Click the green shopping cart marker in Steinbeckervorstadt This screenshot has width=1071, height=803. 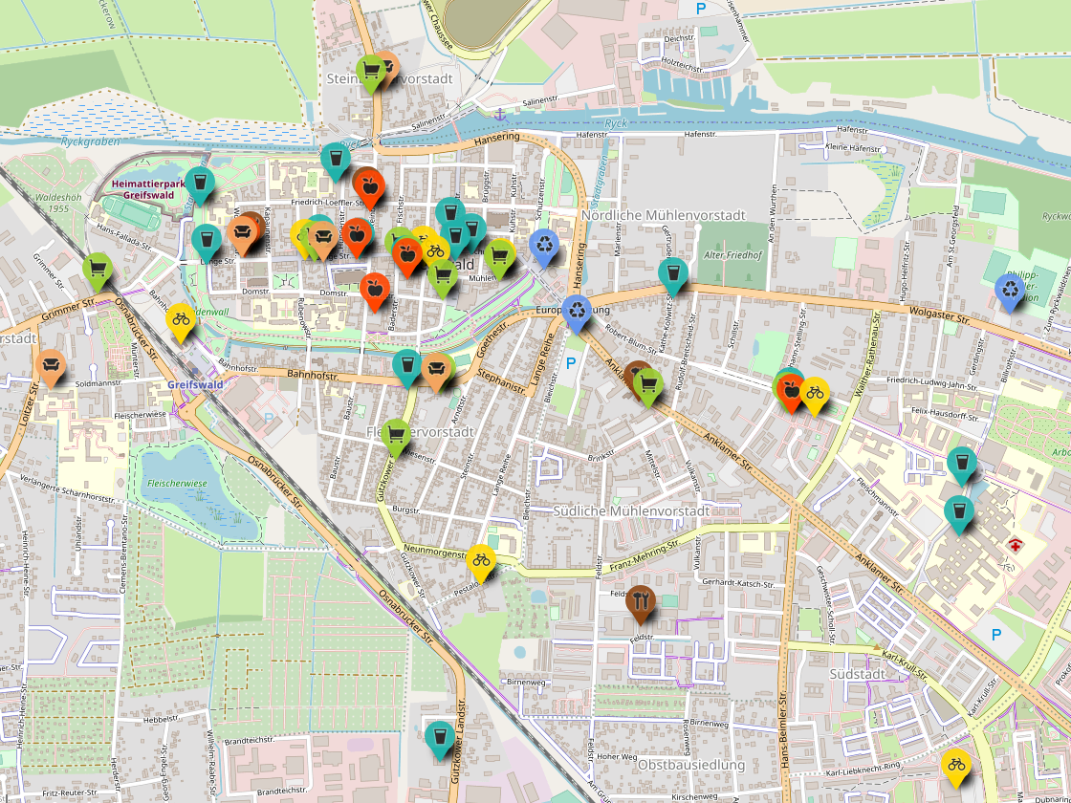click(x=370, y=72)
